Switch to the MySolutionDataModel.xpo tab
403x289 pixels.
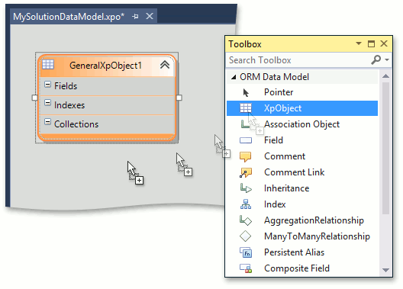point(69,17)
